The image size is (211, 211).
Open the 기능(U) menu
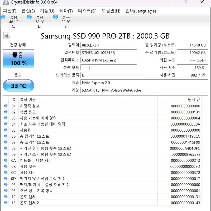pos(47,11)
